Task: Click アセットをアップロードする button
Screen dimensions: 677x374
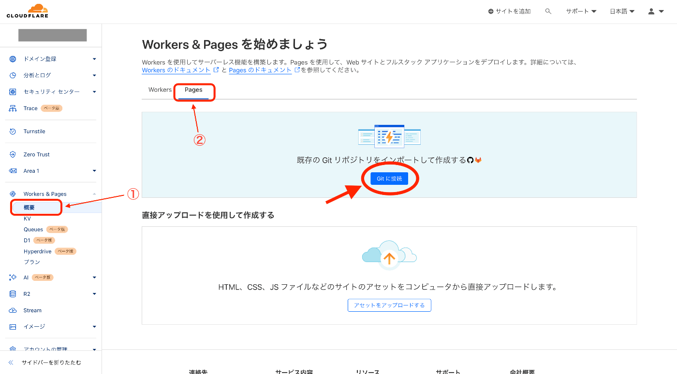Action: (x=389, y=305)
